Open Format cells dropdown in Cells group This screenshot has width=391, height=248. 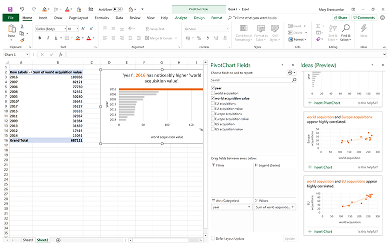(297, 39)
